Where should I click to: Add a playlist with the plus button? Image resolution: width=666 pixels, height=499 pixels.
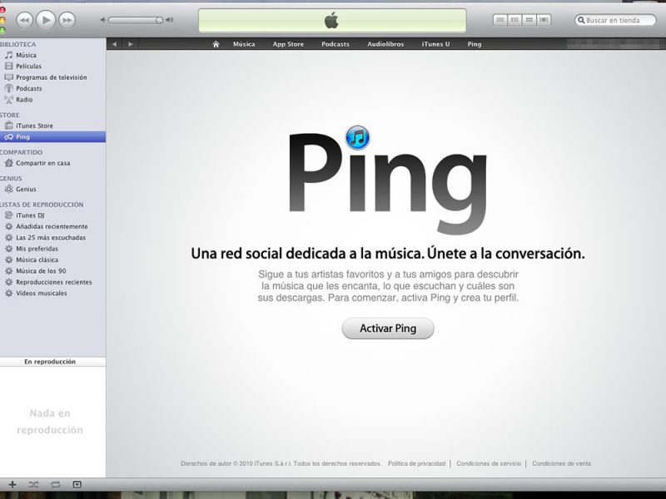12,485
